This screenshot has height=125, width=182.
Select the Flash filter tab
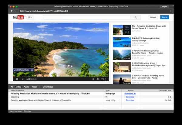[x=34, y=87]
